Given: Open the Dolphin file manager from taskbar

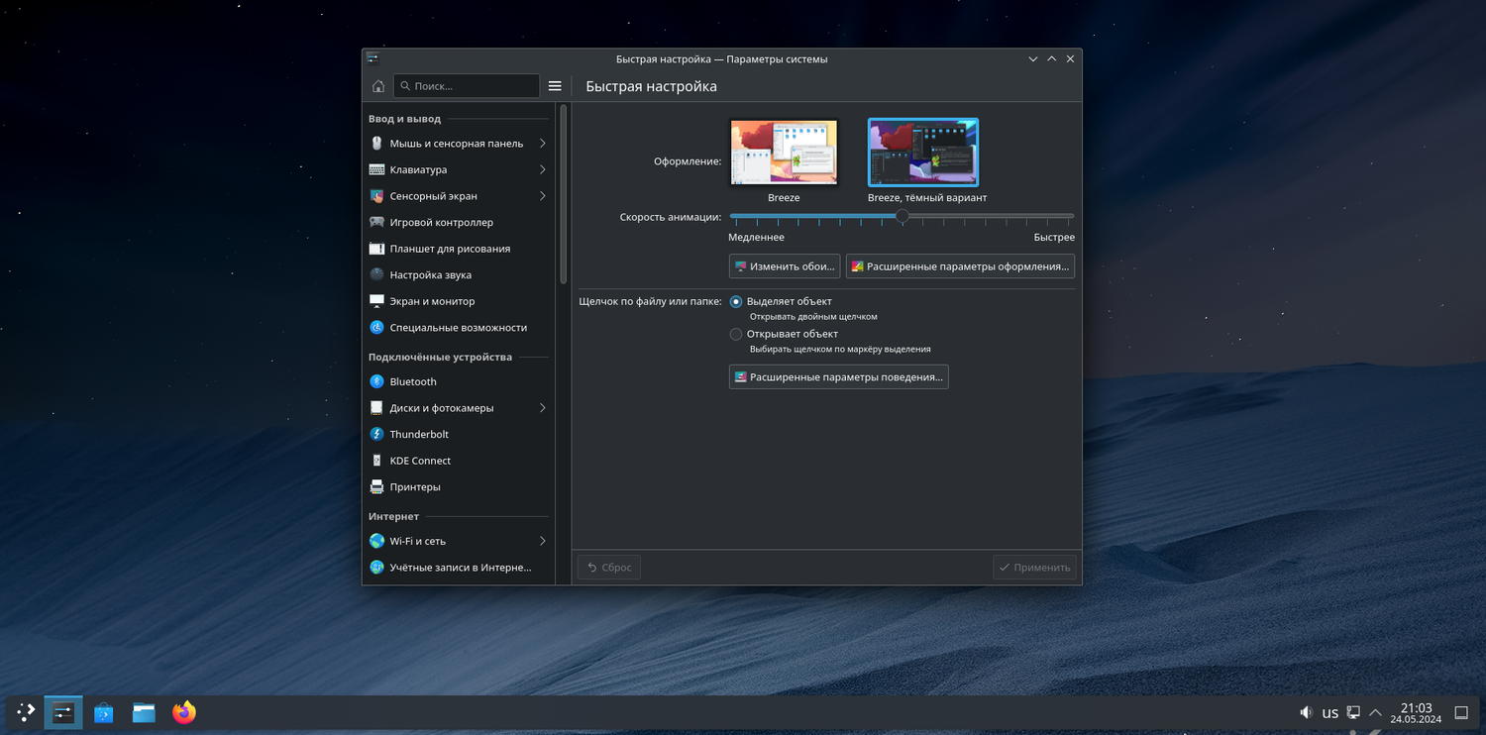Looking at the screenshot, I should (144, 712).
